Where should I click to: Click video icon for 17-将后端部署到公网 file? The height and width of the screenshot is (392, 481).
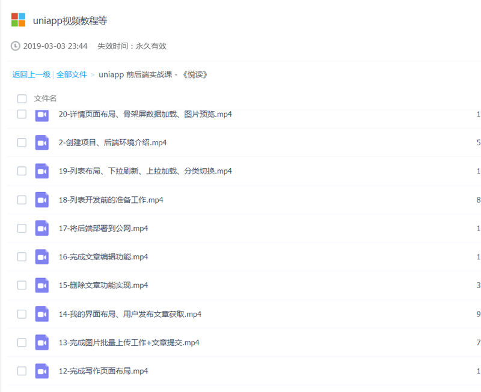coord(41,228)
